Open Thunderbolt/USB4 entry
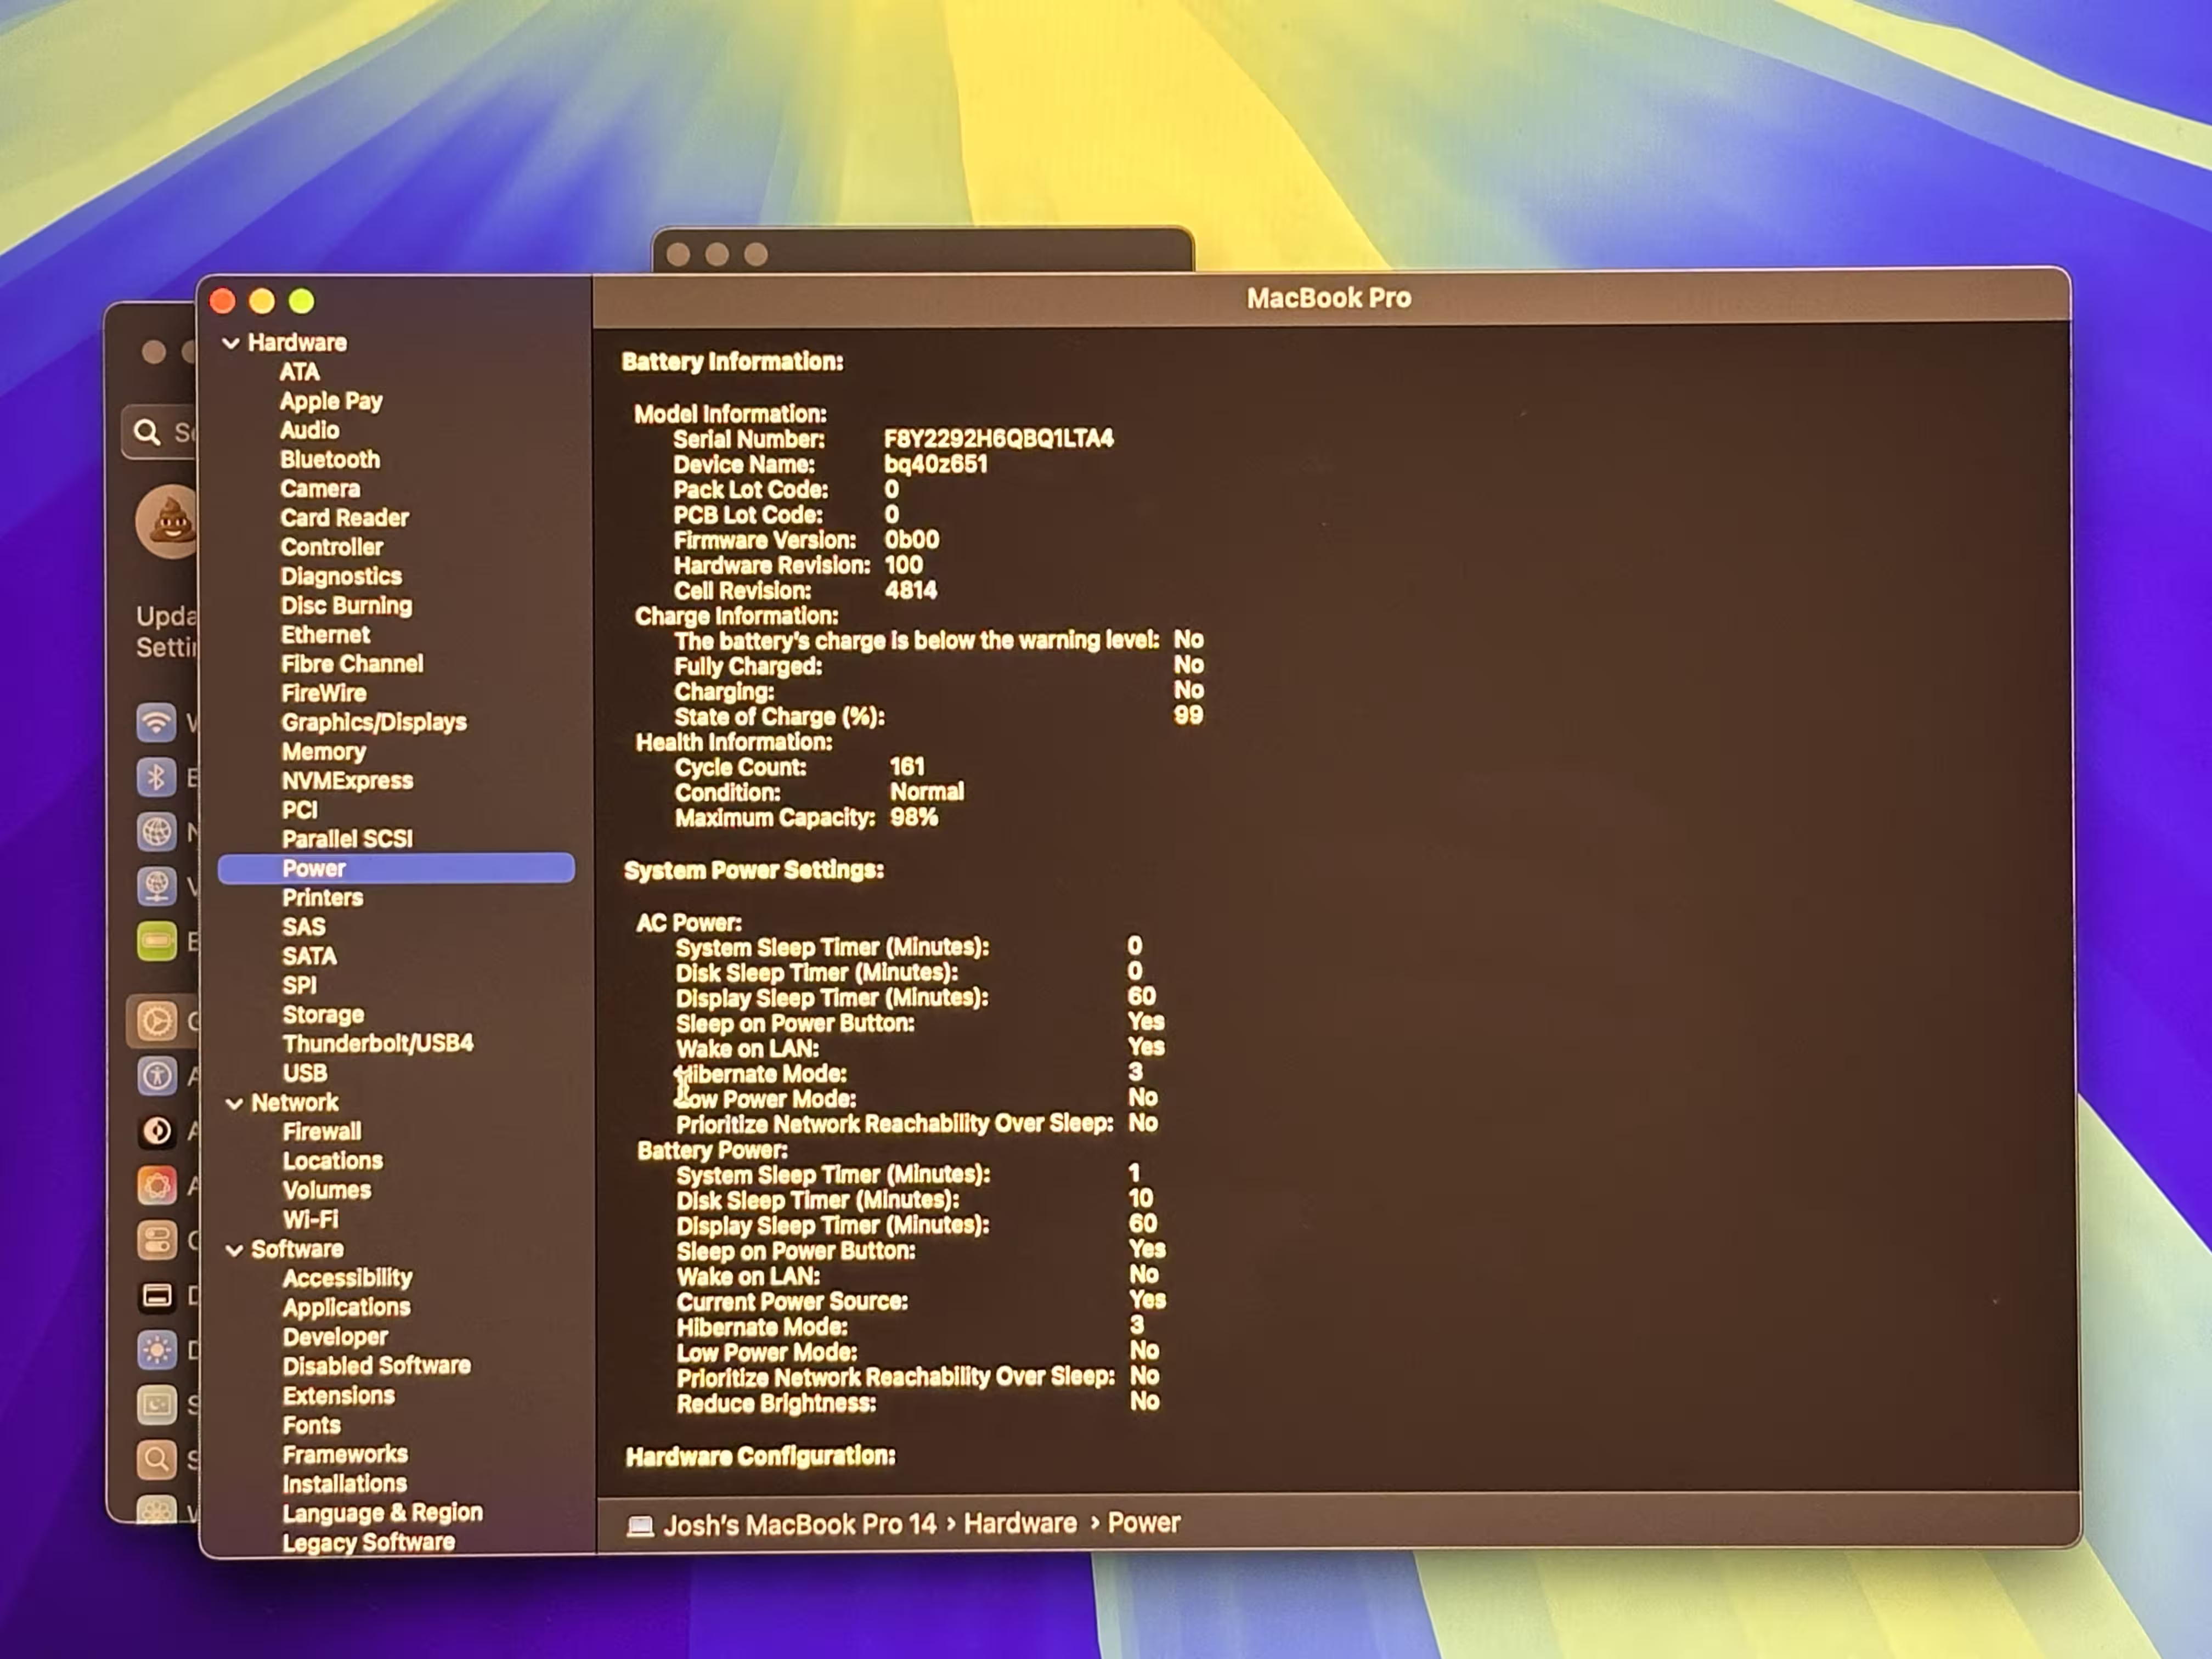Screen dimensions: 2212x1659 378,1044
